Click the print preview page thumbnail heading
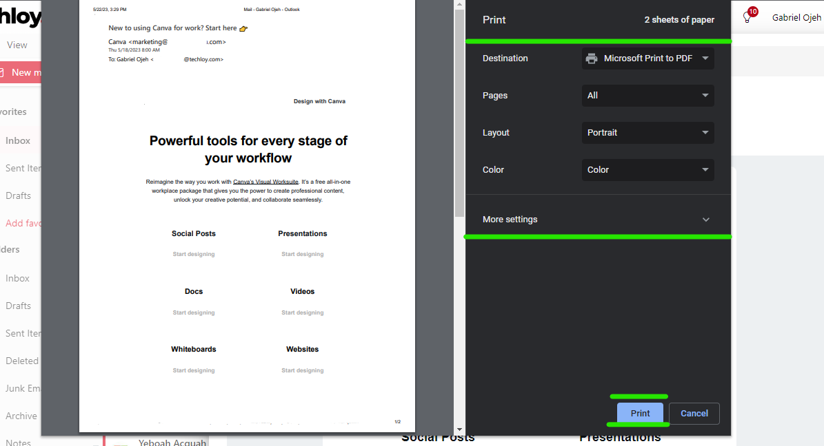The height and width of the screenshot is (446, 824). tap(248, 149)
